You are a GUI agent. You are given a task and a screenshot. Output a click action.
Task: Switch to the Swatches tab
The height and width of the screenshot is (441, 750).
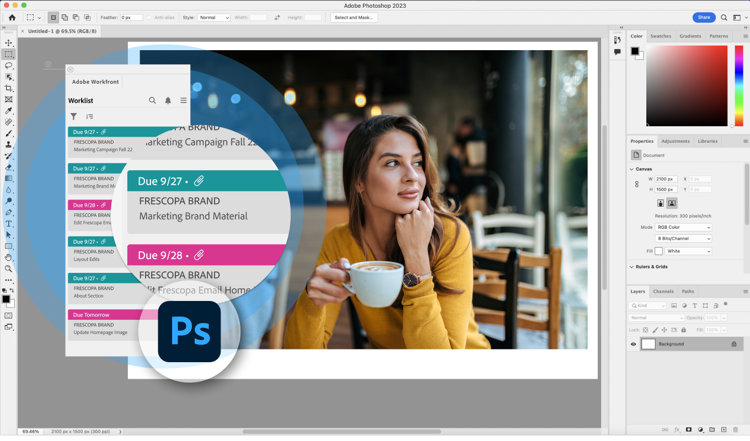(x=661, y=36)
